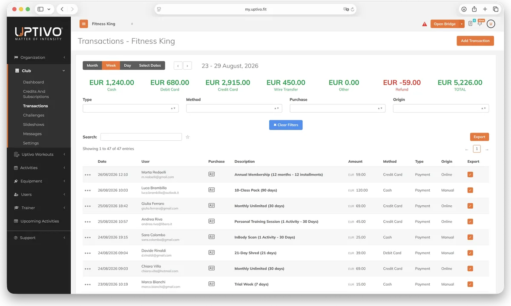Open row actions dots for Marta Redaelli
Viewport: 511px width, 306px height.
tap(88, 175)
